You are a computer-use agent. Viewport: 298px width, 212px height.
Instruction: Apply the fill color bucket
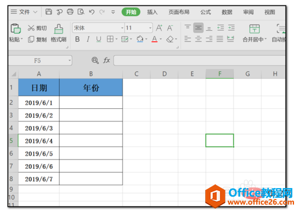140,39
